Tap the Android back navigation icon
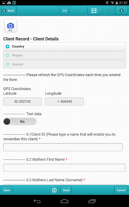 pos(37,201)
